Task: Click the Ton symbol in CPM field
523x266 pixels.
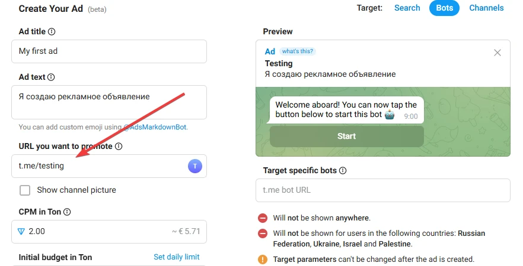Action: (x=21, y=232)
